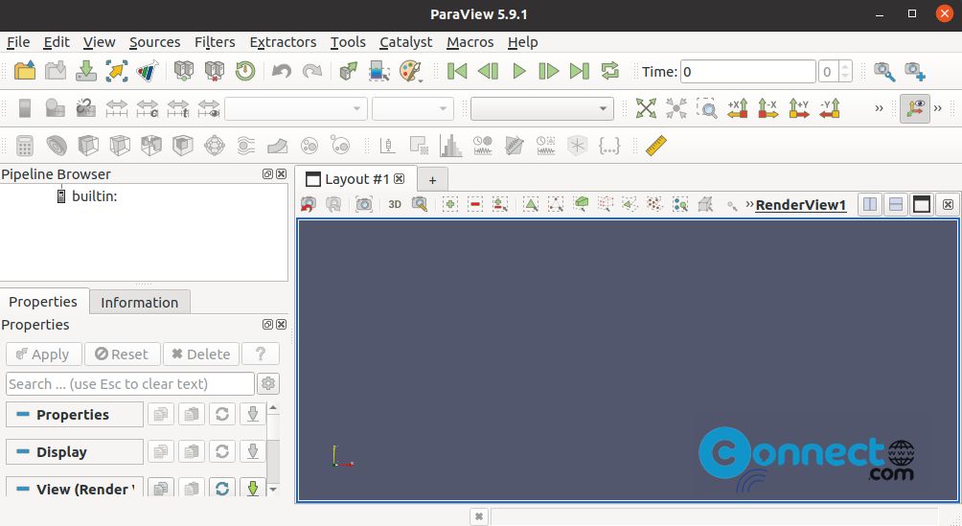The image size is (962, 526).
Task: Switch to the Information tab
Action: coord(139,303)
